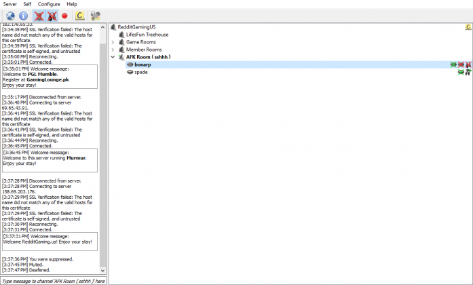Click the message input field for AFK Room
Screen dimensions: 473x285
click(53, 280)
